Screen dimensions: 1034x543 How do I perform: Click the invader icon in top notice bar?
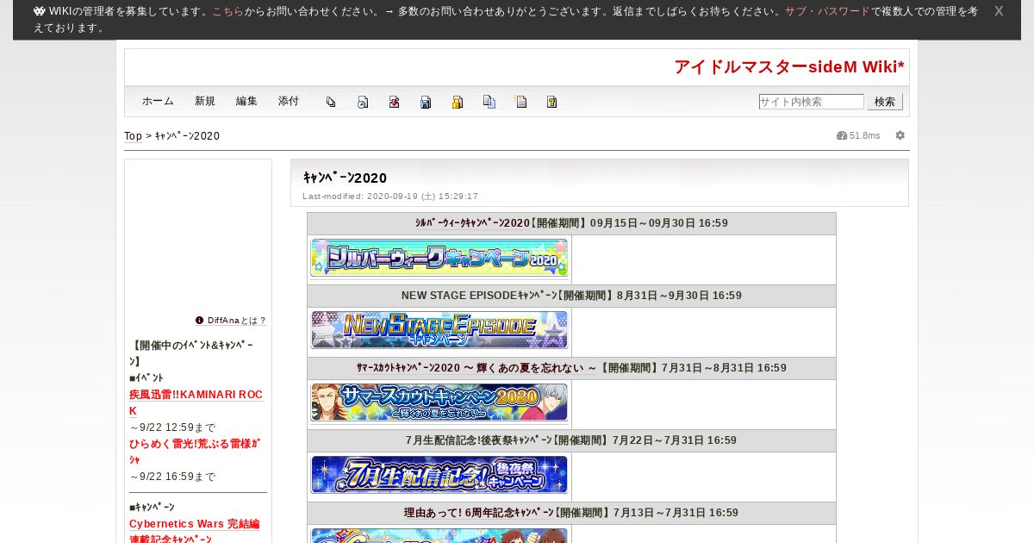[40, 11]
